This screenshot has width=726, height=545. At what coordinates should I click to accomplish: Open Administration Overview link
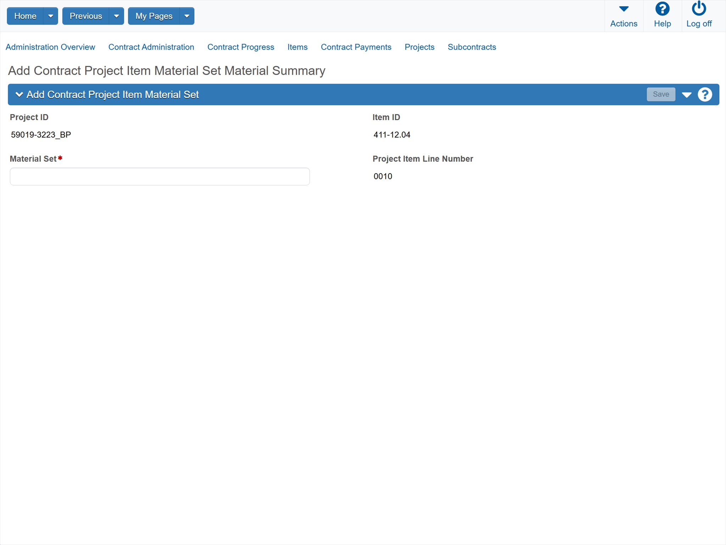[x=50, y=47]
